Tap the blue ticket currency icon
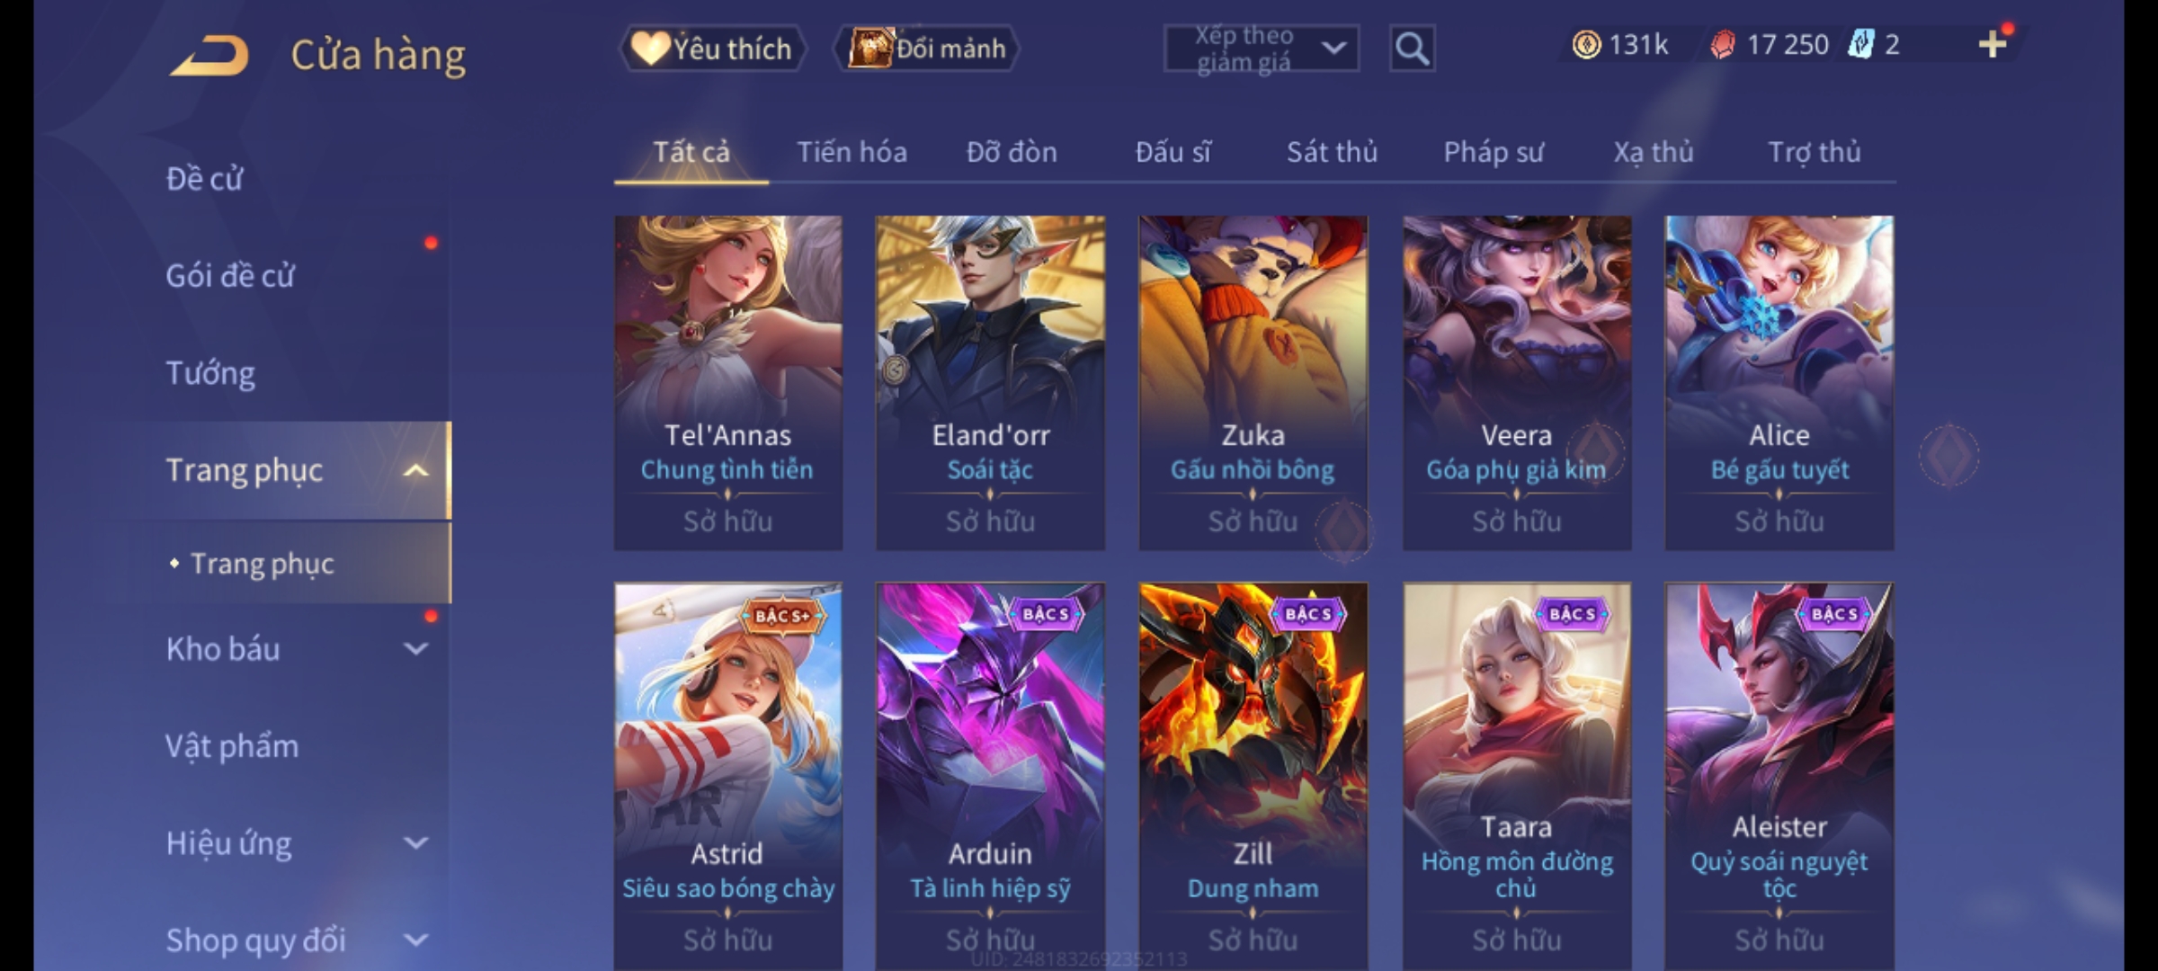Viewport: 2158px width, 971px height. click(x=1860, y=44)
